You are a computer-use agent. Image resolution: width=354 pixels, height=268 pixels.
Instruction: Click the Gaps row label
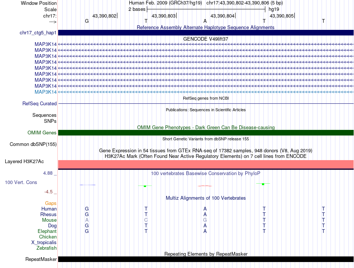(x=51, y=203)
